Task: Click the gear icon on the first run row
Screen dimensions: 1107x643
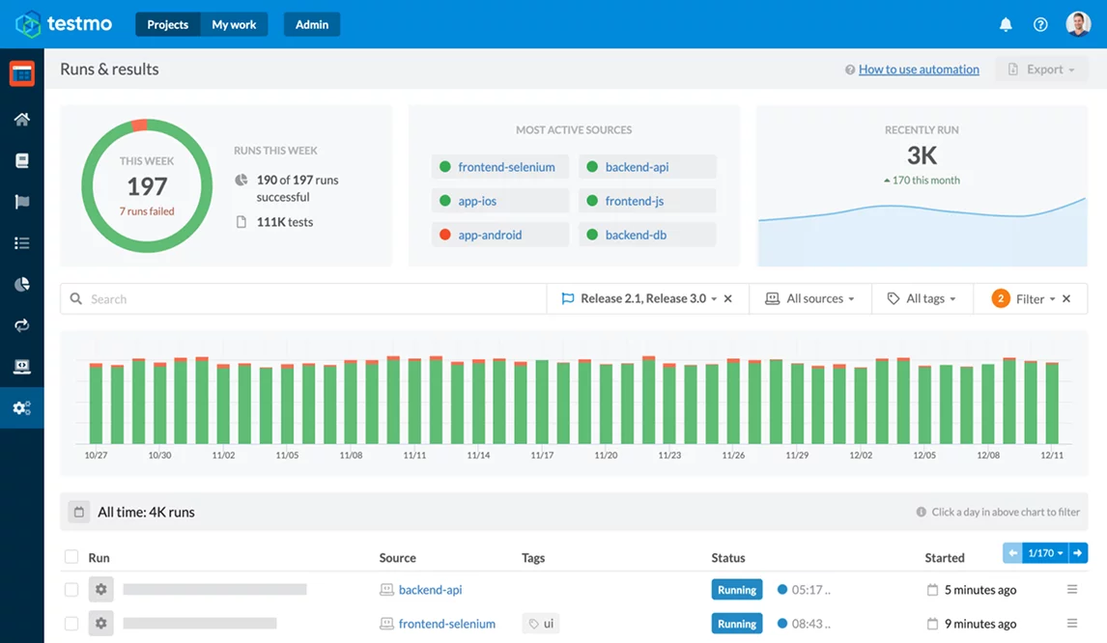Action: click(100, 589)
